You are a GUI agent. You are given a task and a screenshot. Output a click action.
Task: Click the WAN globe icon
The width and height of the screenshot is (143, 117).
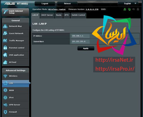(5, 90)
